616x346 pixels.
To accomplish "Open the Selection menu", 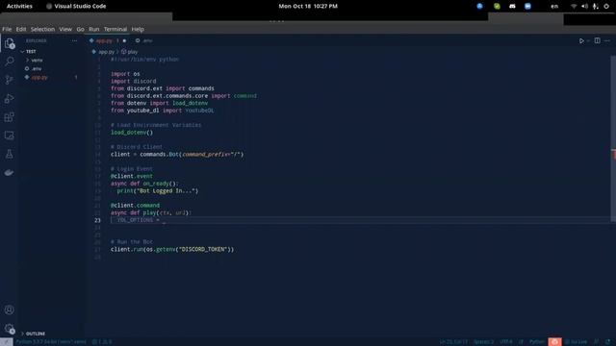I will pyautogui.click(x=42, y=29).
